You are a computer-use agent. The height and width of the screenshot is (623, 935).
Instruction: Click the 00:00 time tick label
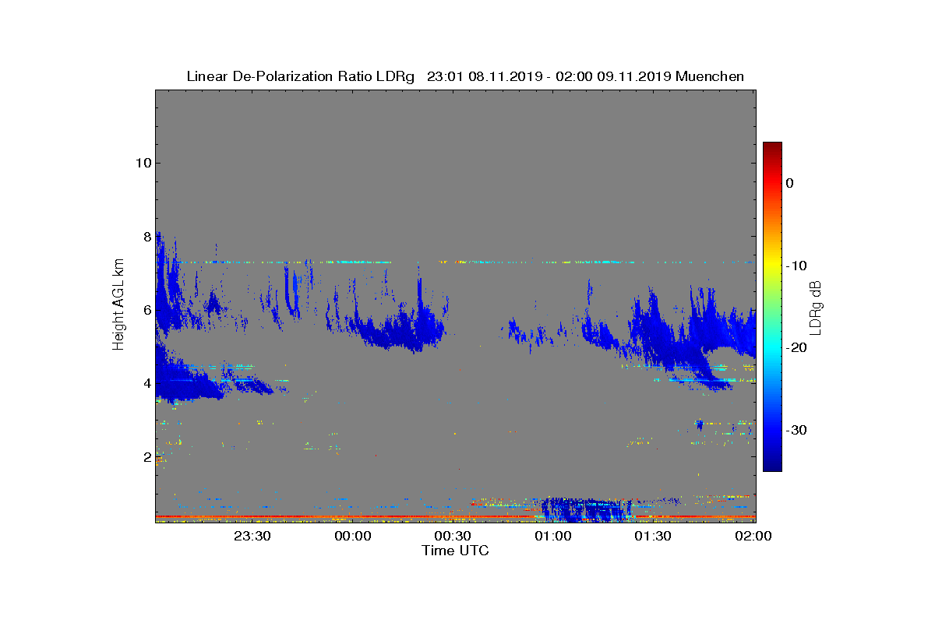[x=353, y=536]
